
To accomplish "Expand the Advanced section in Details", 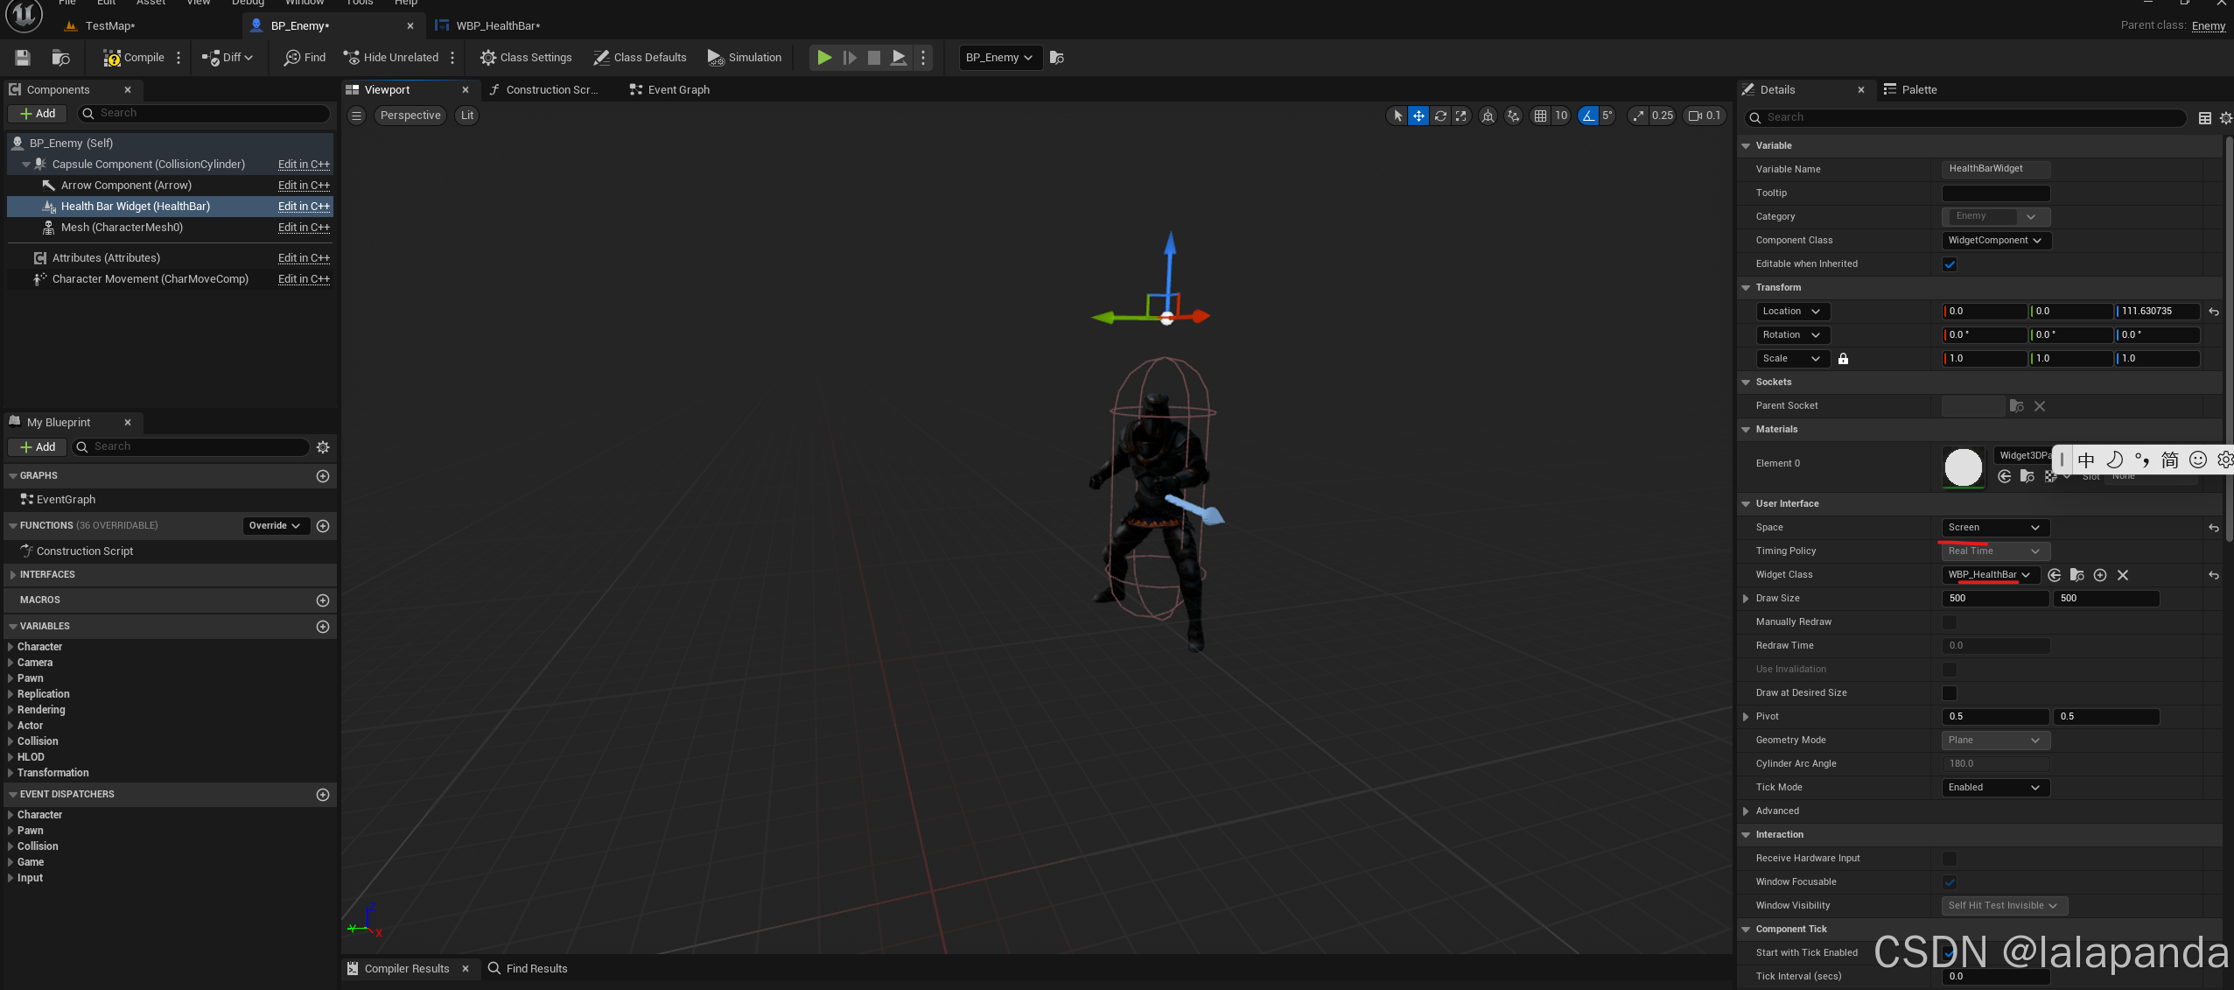I will (1747, 811).
